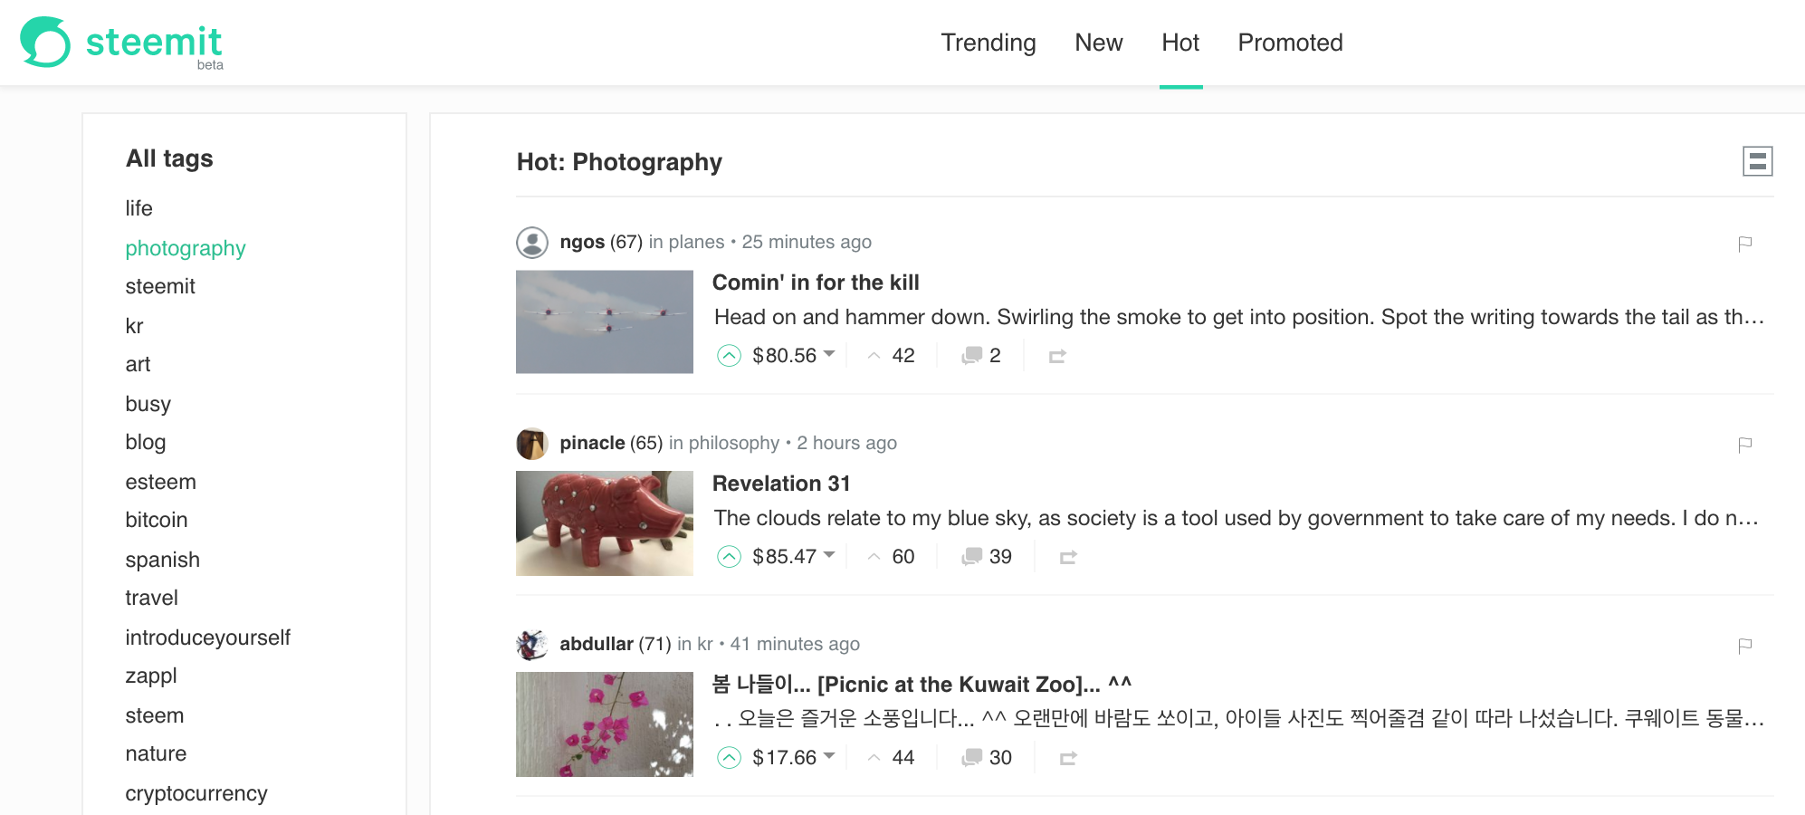
Task: Upvote the Comin' in for the kill post
Action: pyautogui.click(x=729, y=356)
